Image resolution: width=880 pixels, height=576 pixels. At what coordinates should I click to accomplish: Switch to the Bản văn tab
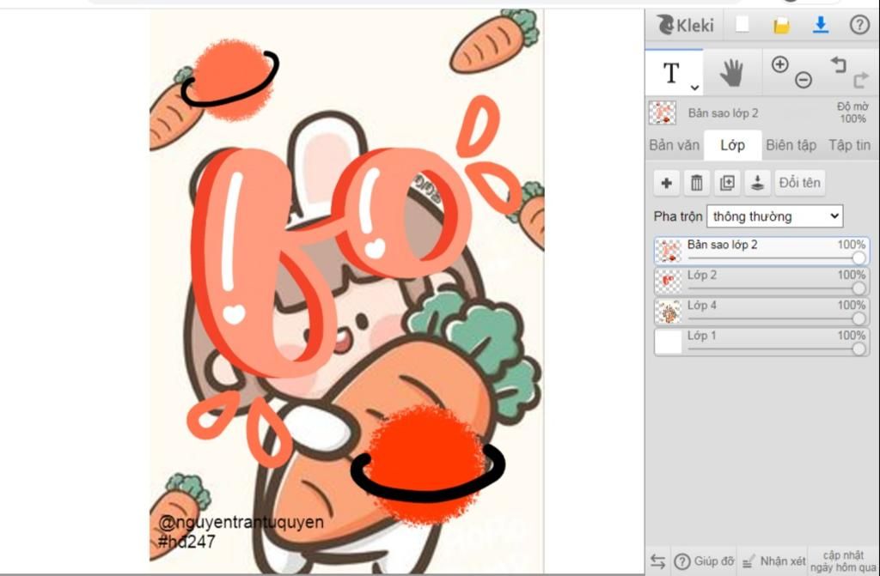point(674,145)
